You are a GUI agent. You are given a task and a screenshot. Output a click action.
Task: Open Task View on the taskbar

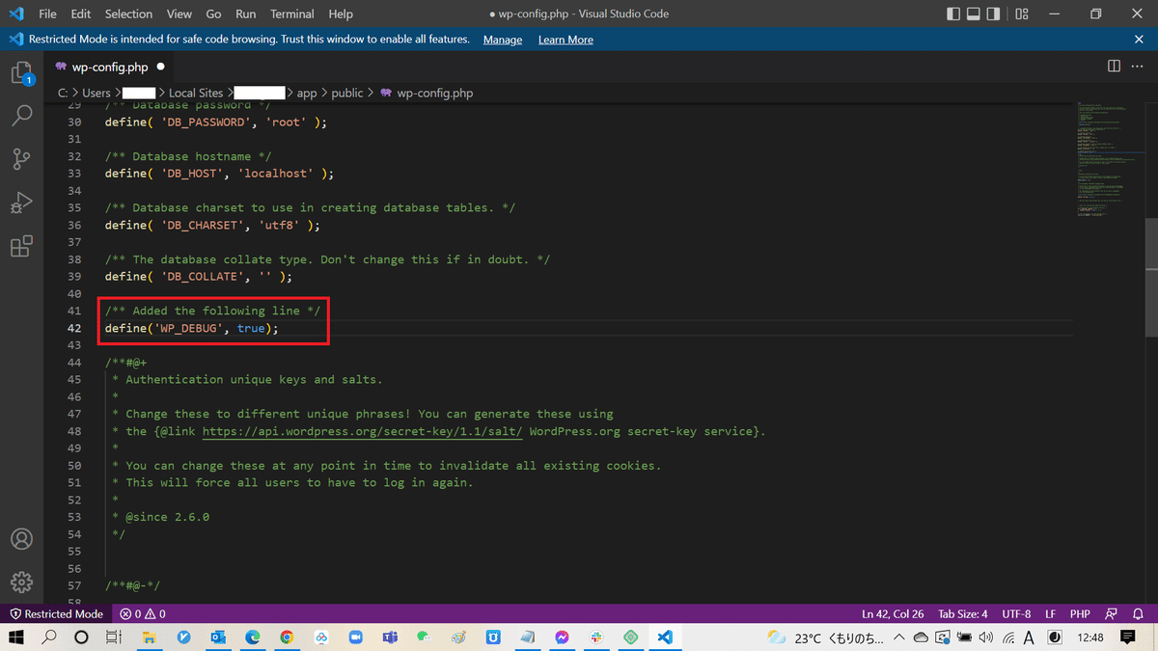113,637
